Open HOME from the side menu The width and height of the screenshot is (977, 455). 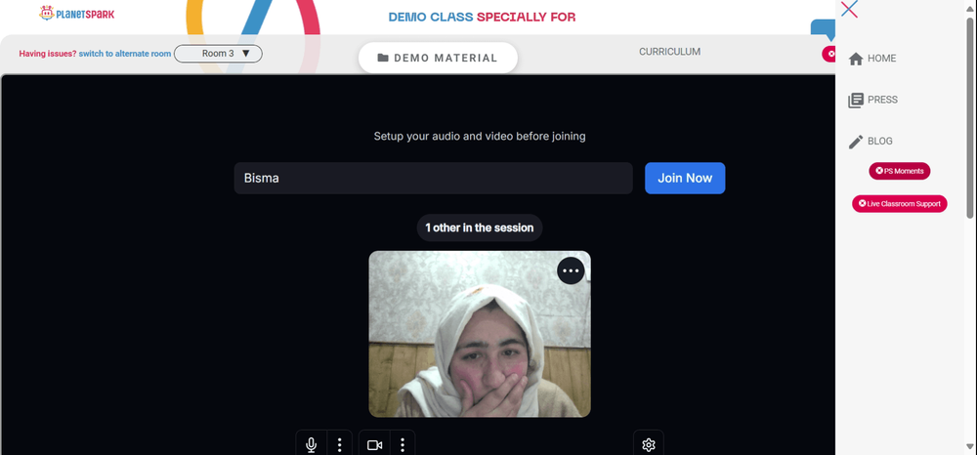click(x=872, y=59)
